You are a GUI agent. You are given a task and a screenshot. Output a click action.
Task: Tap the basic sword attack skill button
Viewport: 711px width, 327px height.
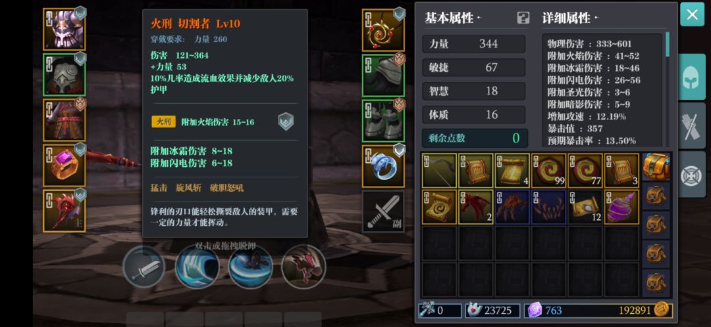pos(144,267)
